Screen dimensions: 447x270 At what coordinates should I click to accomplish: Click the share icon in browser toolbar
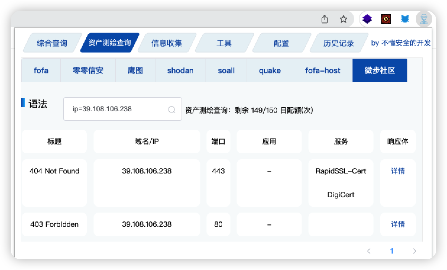click(325, 19)
